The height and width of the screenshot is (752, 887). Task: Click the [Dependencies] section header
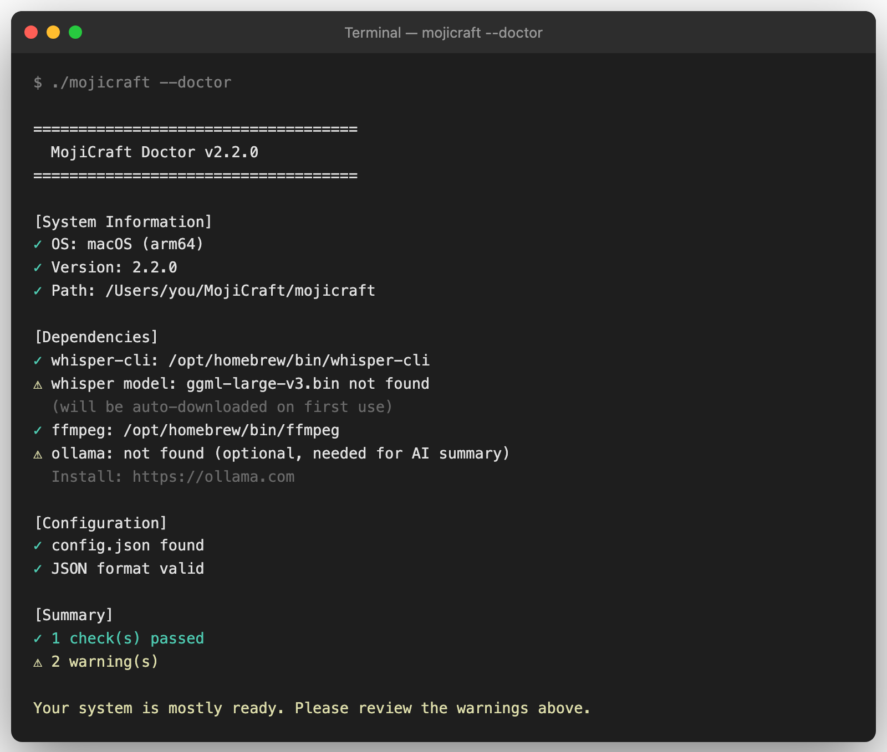point(96,337)
